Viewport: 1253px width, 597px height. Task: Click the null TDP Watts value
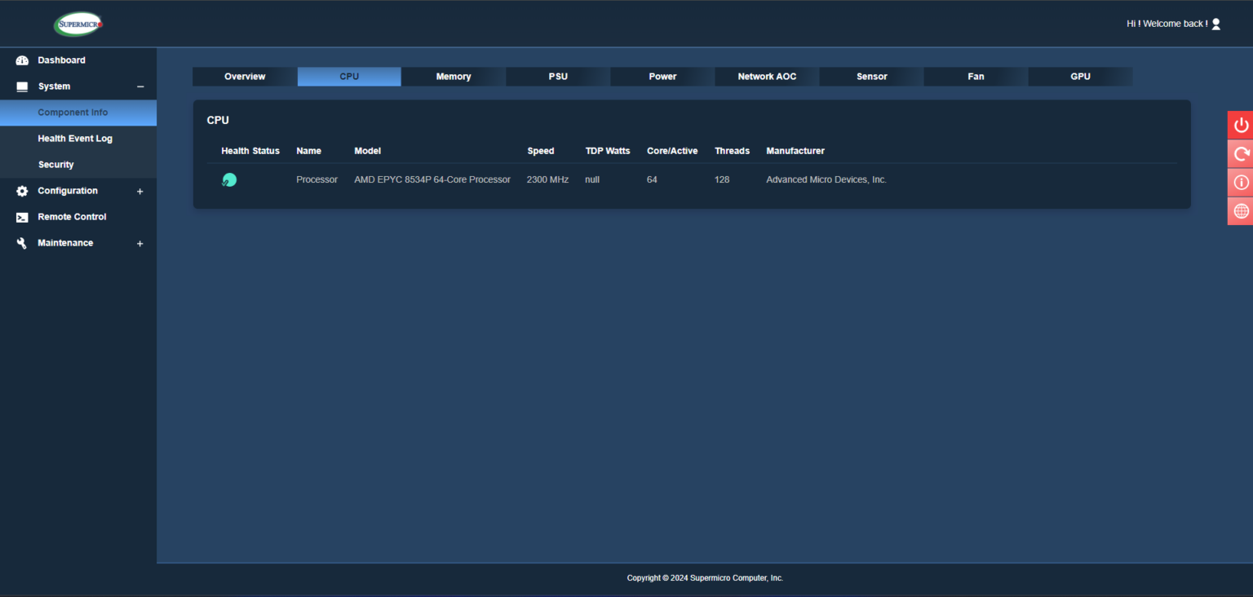[592, 179]
